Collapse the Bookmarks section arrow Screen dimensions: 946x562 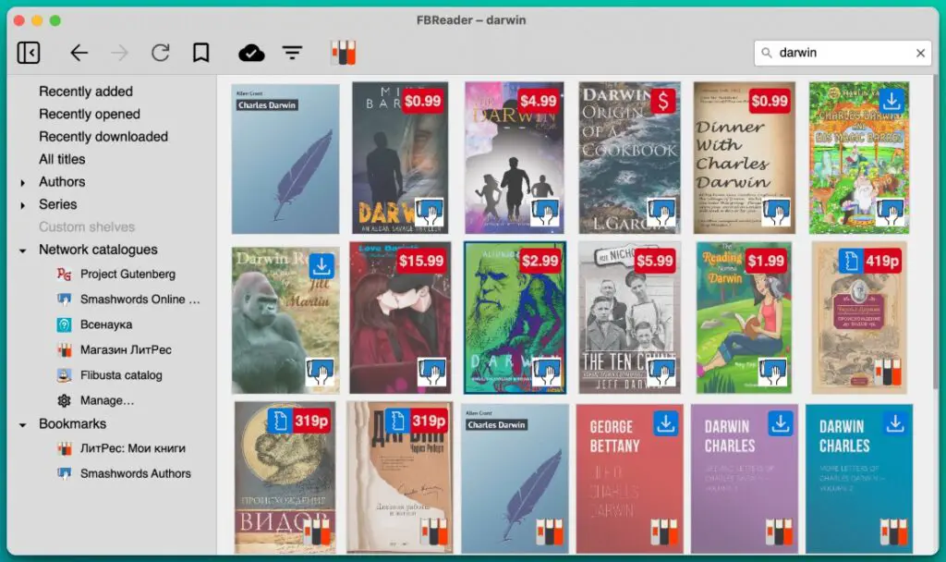[23, 425]
